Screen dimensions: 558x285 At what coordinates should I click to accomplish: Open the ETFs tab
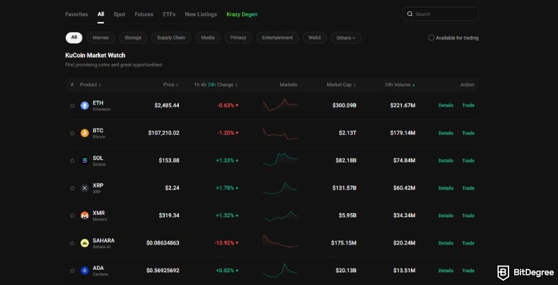[x=169, y=14]
